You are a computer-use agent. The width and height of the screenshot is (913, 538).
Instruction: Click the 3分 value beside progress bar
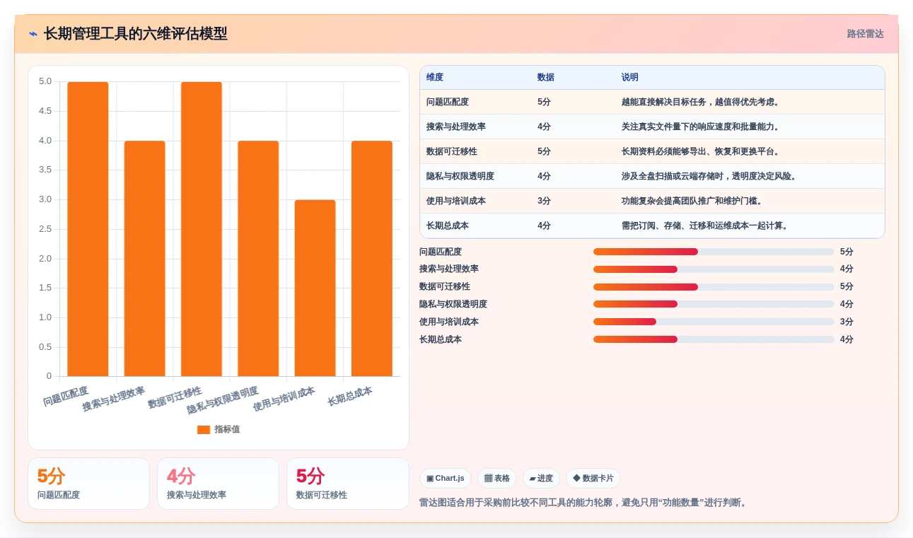click(x=847, y=322)
